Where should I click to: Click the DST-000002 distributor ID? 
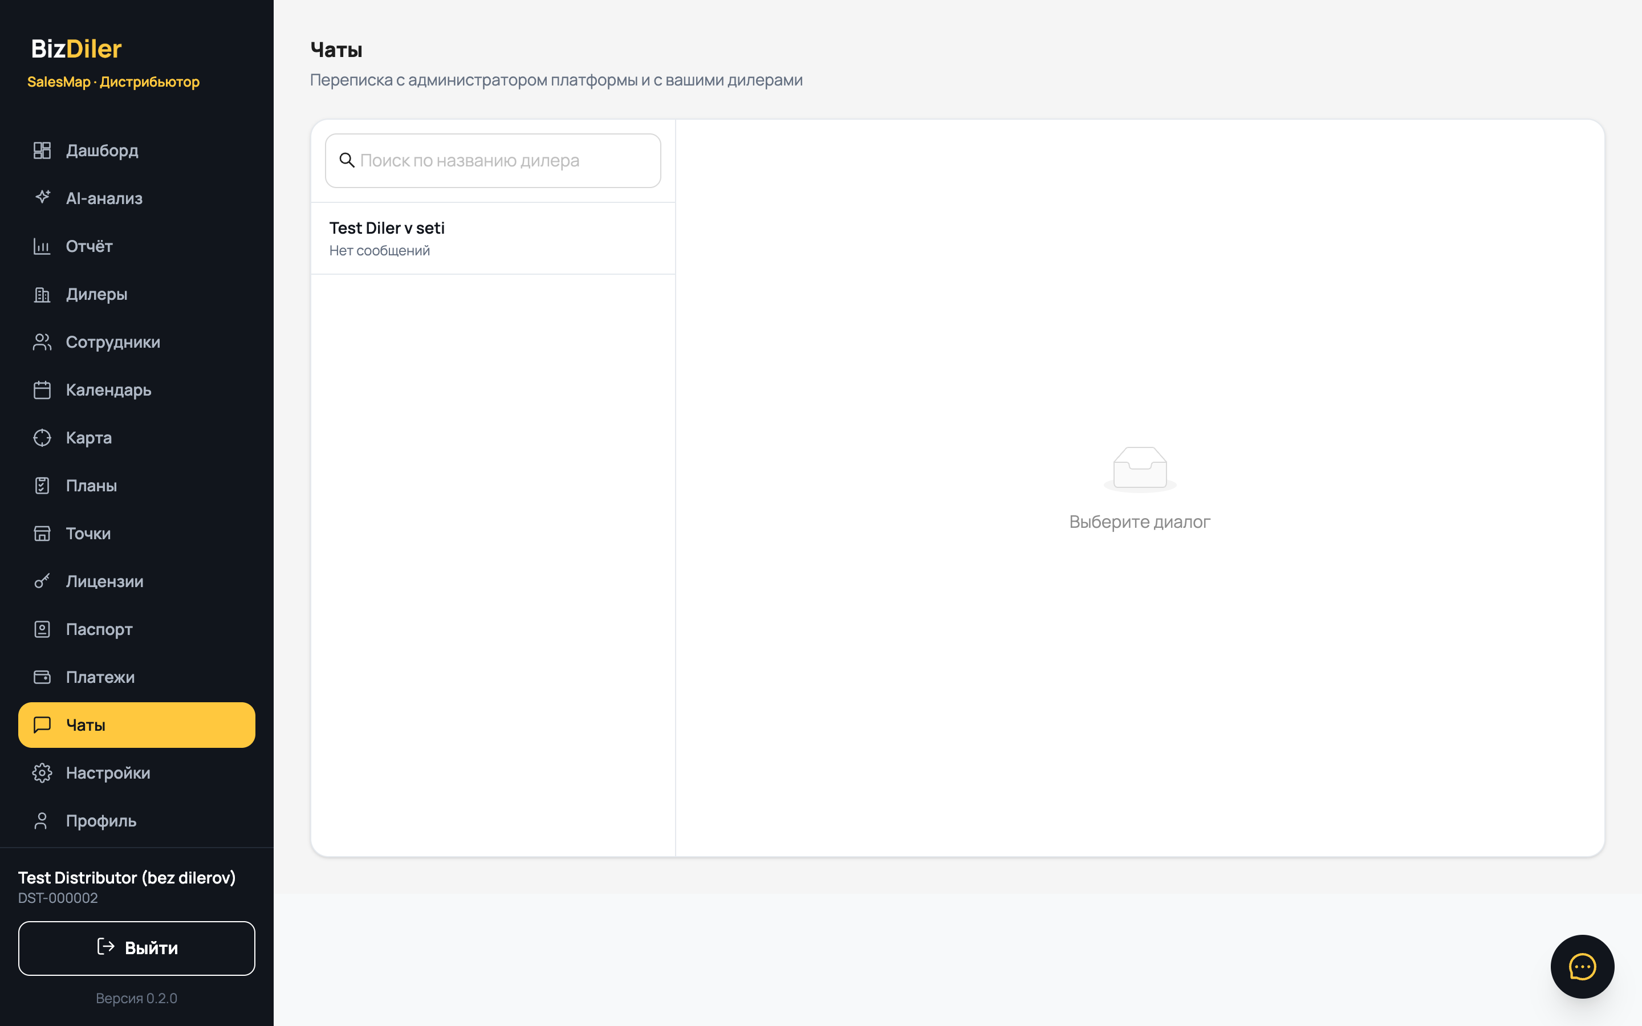pos(58,898)
